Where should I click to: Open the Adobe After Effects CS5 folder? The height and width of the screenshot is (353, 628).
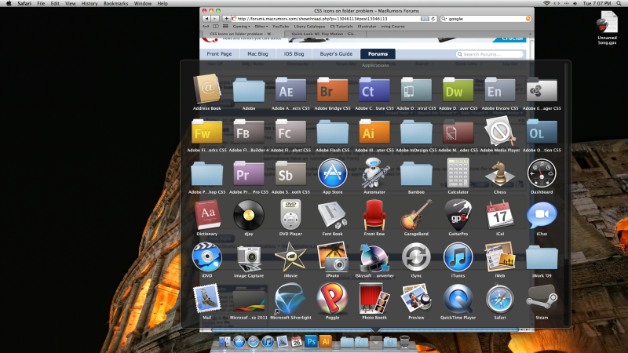(x=290, y=89)
